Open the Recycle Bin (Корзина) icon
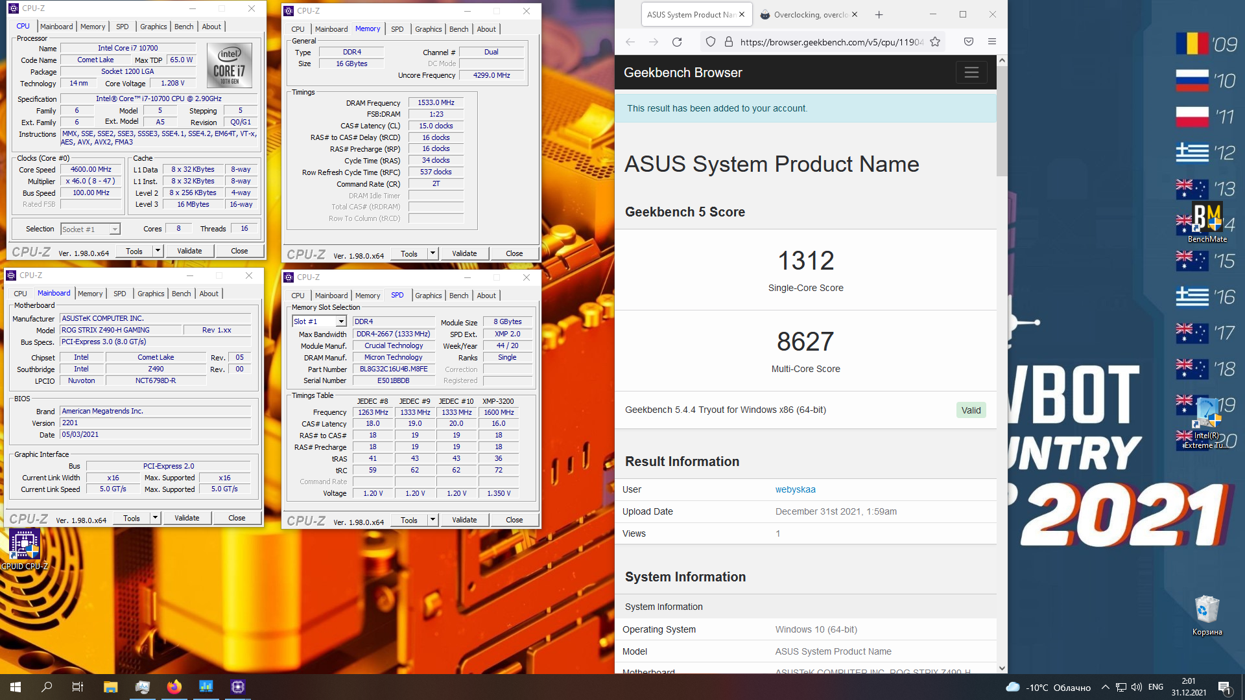Screen dimensions: 1245x700 click(x=1207, y=615)
